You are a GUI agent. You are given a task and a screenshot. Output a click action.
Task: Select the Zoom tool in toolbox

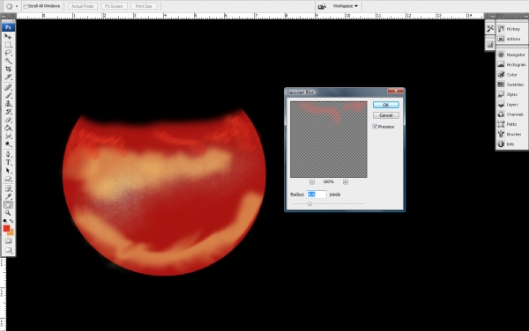[x=8, y=213]
